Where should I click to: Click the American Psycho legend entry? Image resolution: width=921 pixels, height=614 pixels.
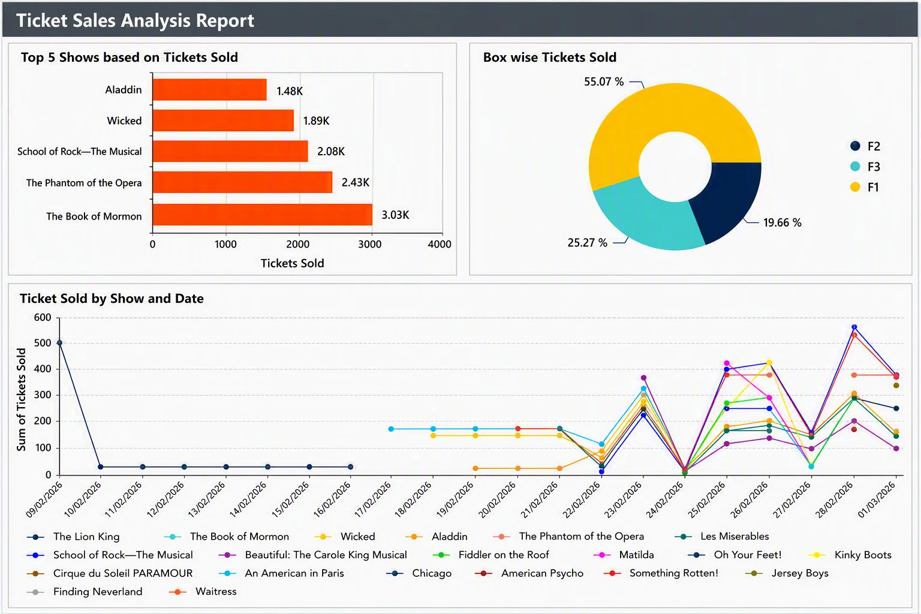pyautogui.click(x=529, y=573)
